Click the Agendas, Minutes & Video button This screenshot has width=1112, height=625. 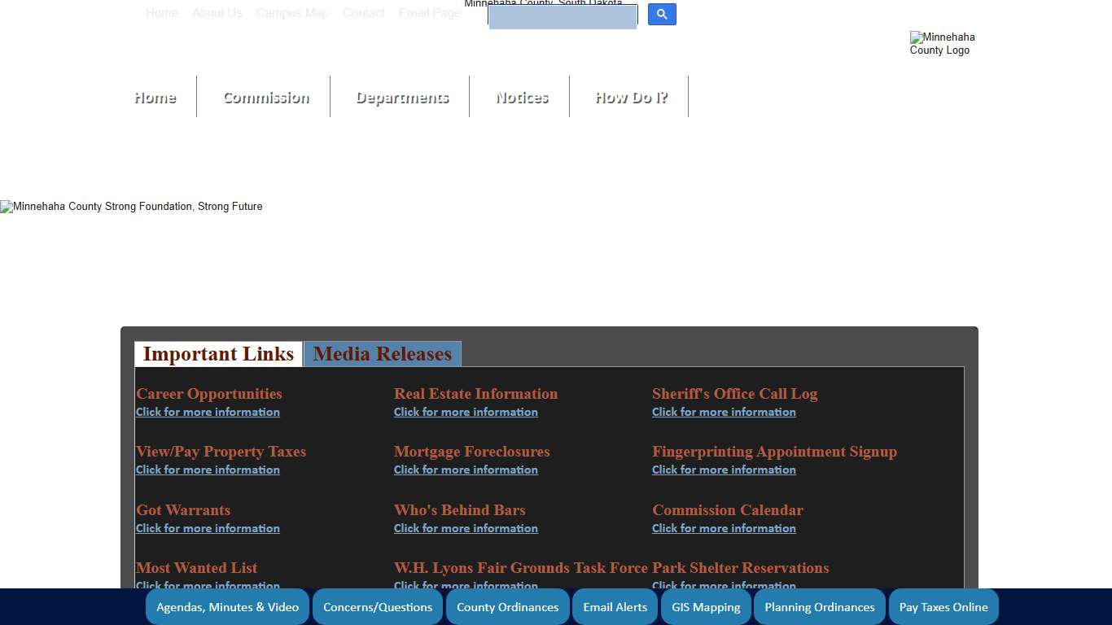point(227,607)
